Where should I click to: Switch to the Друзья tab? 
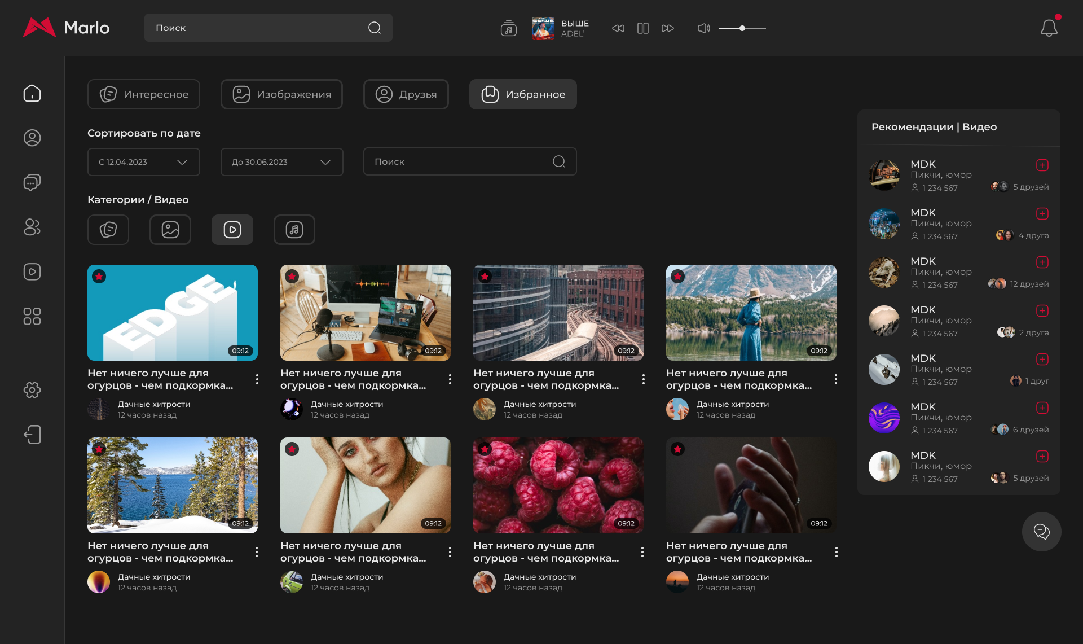406,94
